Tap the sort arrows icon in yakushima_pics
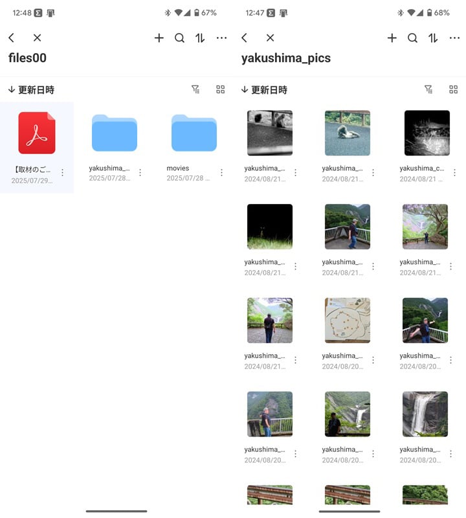The width and height of the screenshot is (466, 518). click(433, 38)
